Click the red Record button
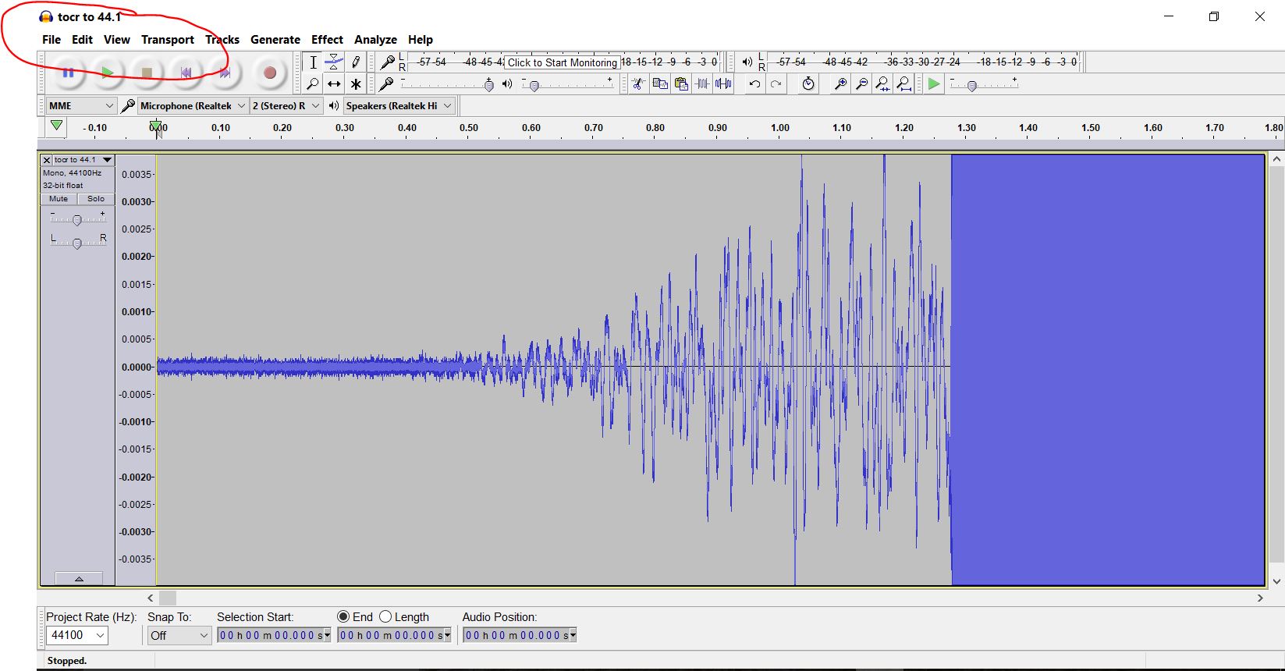Image resolution: width=1285 pixels, height=671 pixels. click(x=270, y=73)
